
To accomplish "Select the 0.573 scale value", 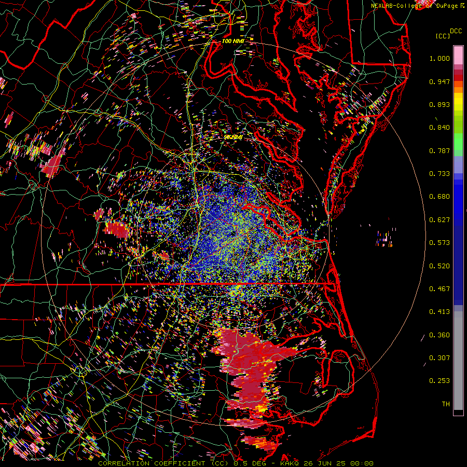I will coord(439,243).
